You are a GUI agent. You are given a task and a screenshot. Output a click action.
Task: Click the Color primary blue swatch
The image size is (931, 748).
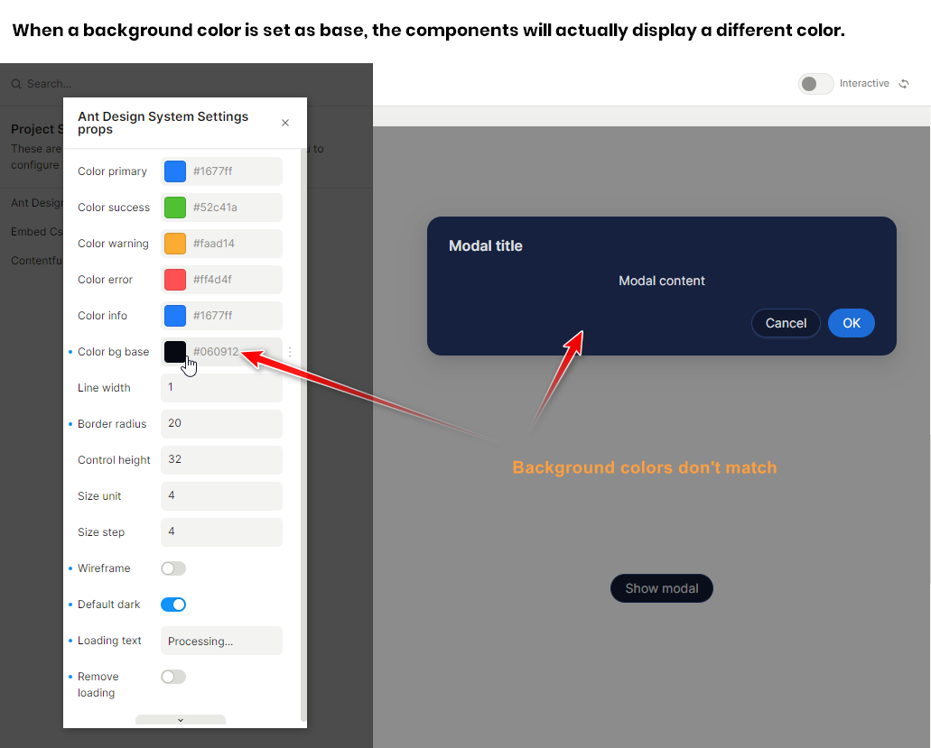175,171
